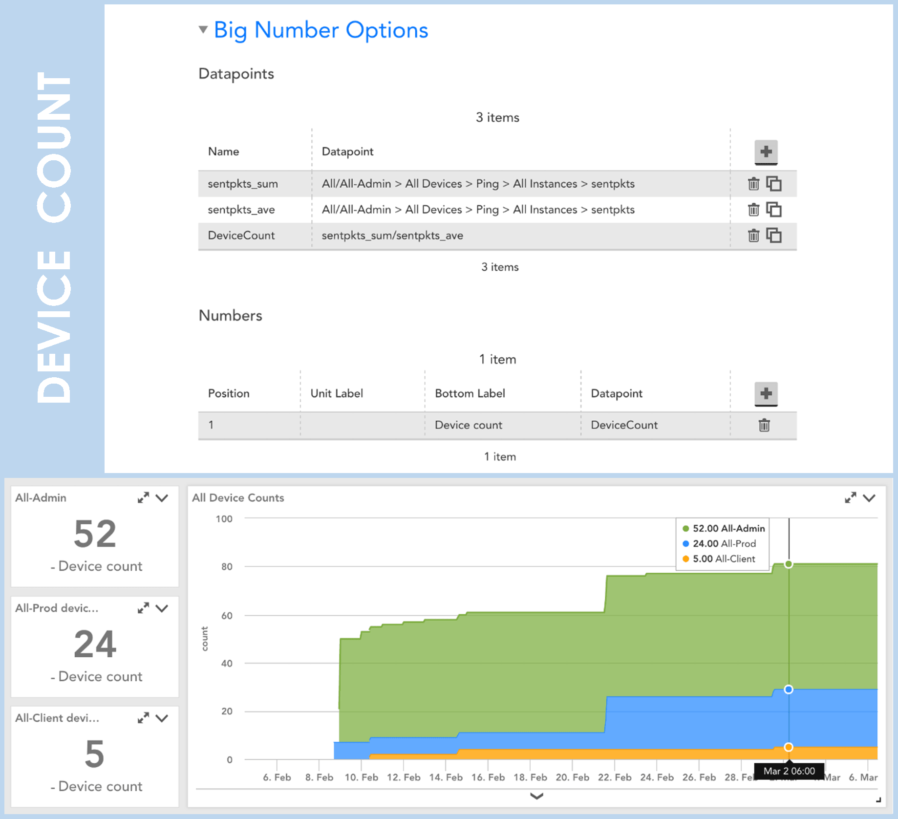Screen dimensions: 898x819
Task: Click the big number 24 in All-Prod
Action: click(95, 645)
